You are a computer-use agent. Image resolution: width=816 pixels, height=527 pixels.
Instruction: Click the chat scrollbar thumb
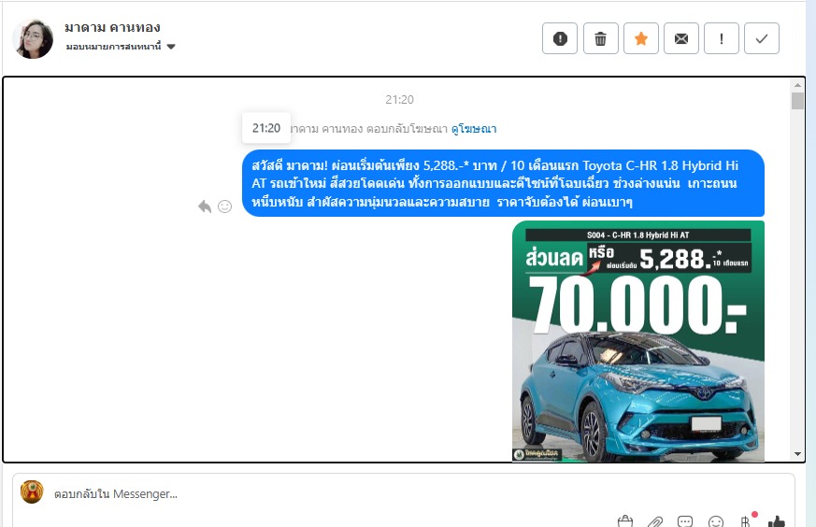[797, 101]
